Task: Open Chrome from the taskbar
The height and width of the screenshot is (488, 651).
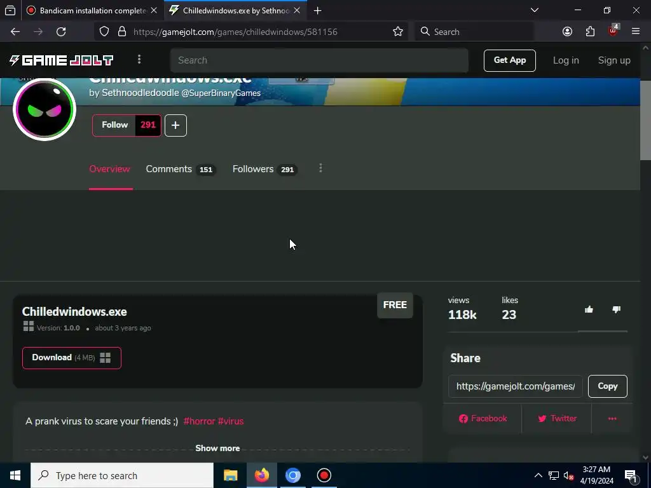Action: coord(292,475)
